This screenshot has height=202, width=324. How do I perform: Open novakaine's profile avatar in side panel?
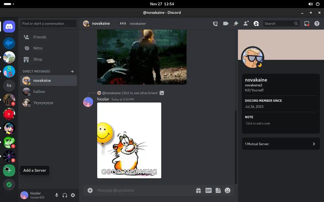coord(252,58)
